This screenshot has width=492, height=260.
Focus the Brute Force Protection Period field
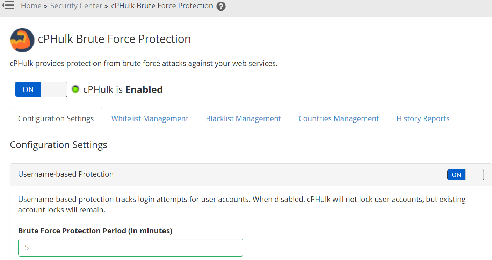tap(131, 248)
